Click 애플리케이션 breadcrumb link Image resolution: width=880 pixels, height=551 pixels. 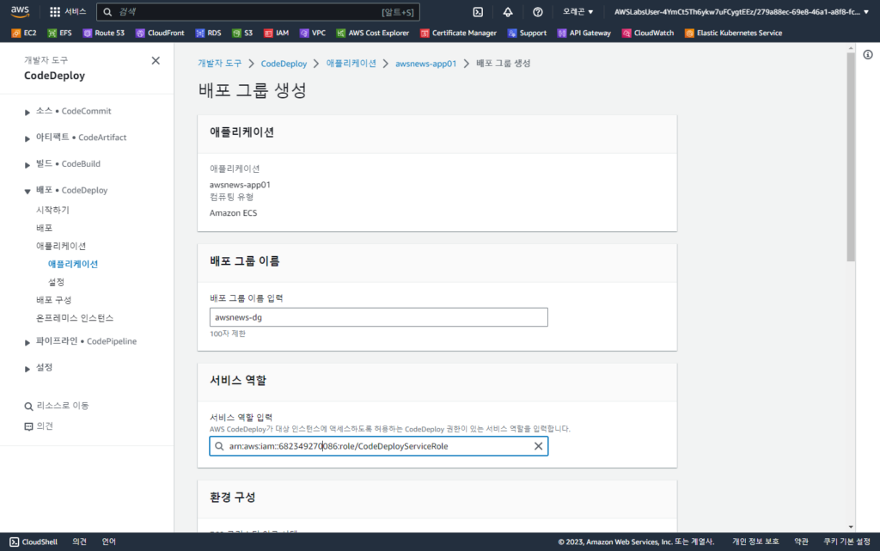pyautogui.click(x=351, y=64)
